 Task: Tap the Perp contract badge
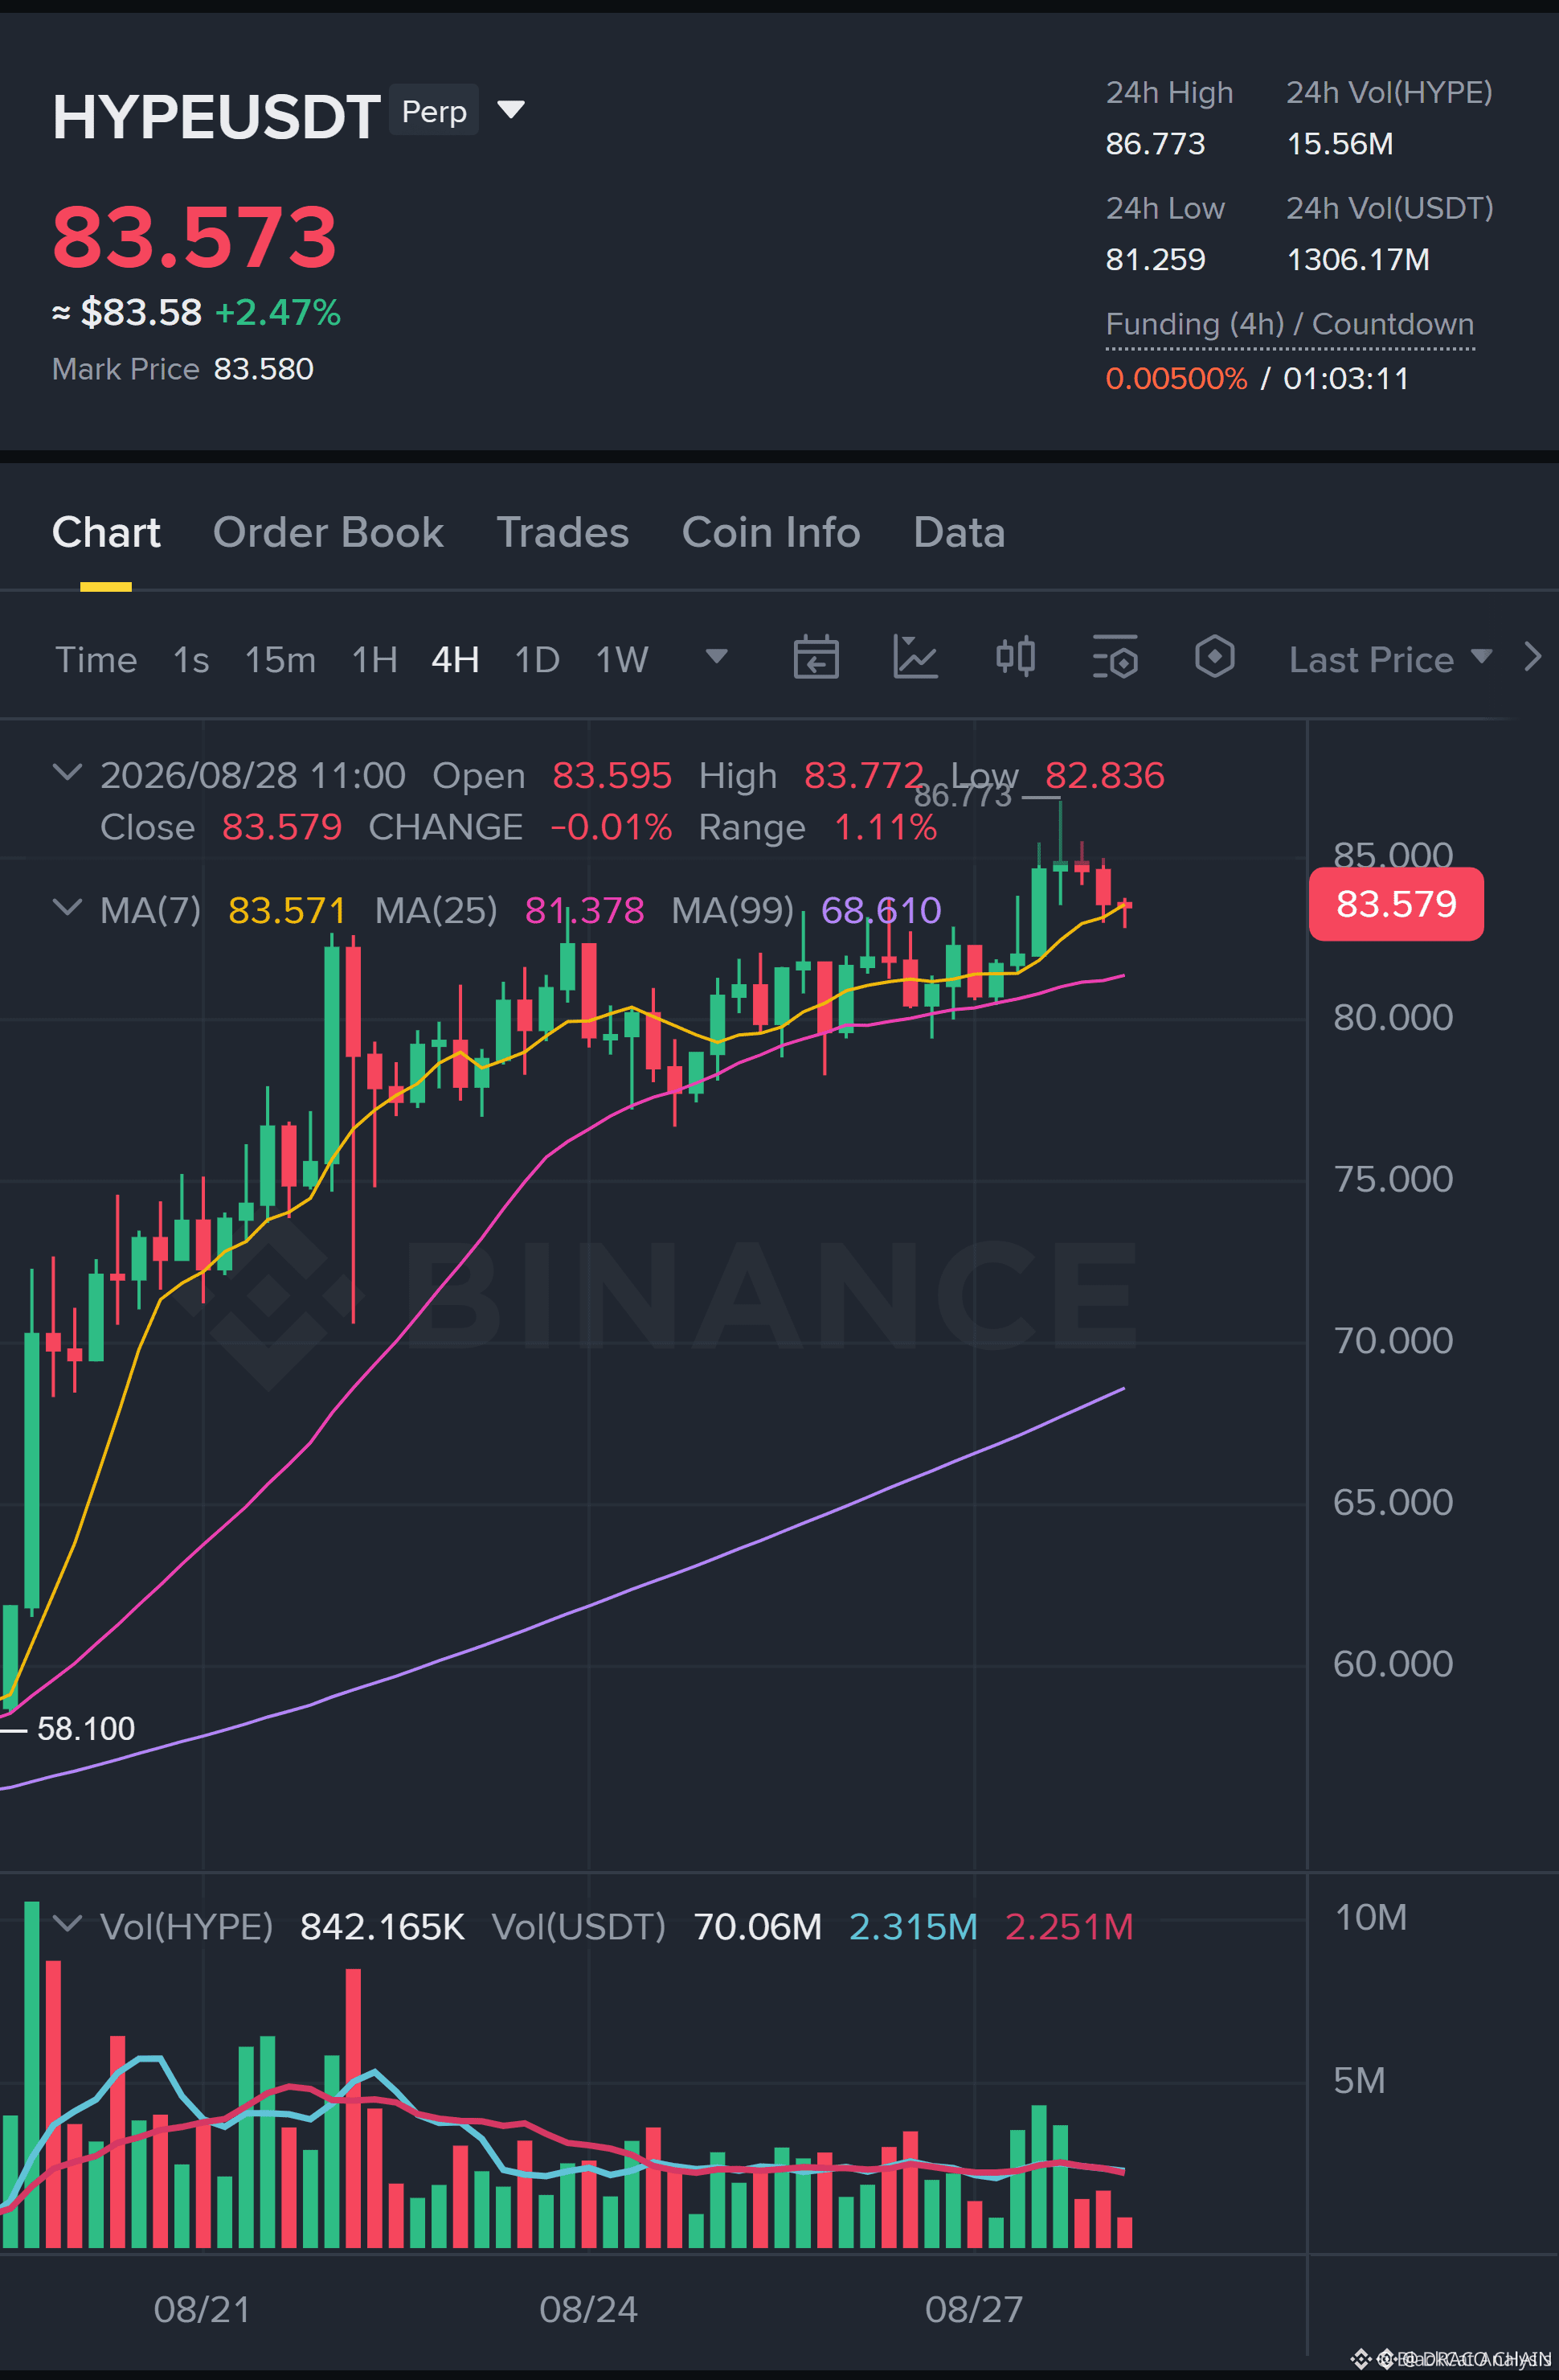(x=434, y=110)
